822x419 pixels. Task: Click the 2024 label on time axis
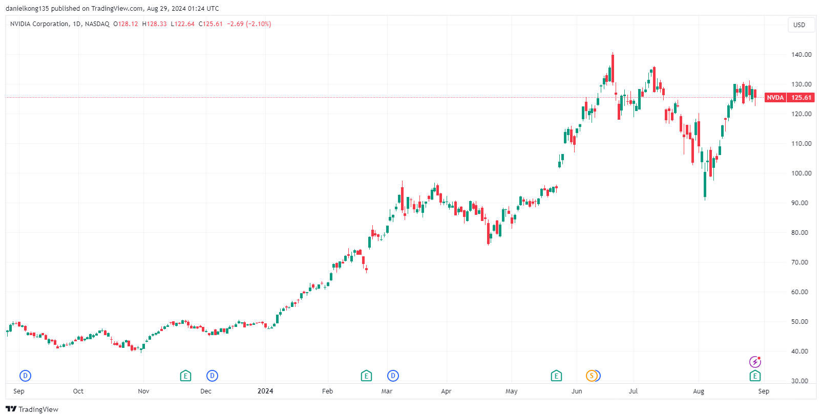coord(265,391)
